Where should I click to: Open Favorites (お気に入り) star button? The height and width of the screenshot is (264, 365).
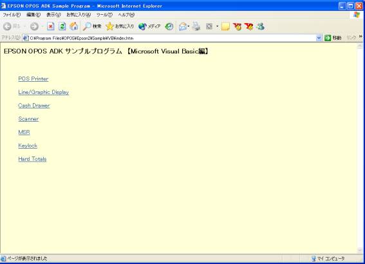coord(120,26)
